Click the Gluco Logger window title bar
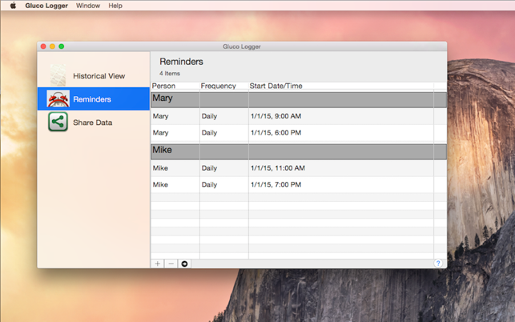This screenshot has height=322, width=515. point(242,46)
